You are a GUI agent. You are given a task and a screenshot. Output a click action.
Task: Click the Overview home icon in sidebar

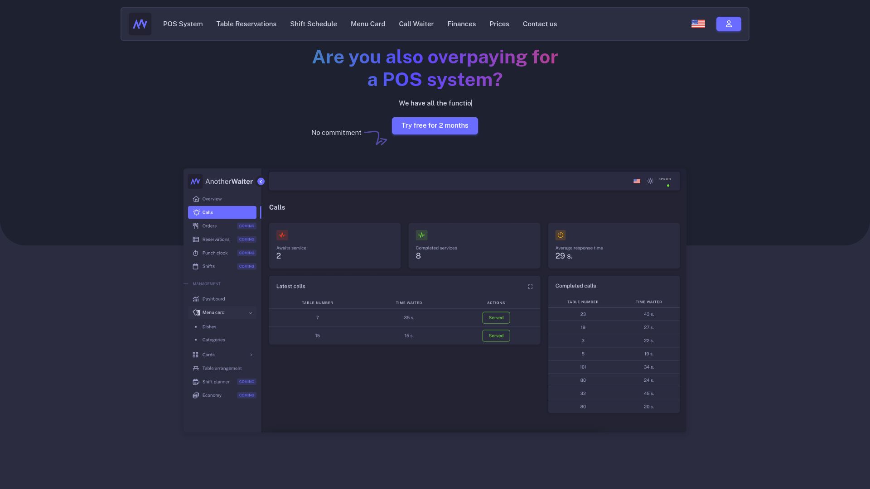pos(196,199)
